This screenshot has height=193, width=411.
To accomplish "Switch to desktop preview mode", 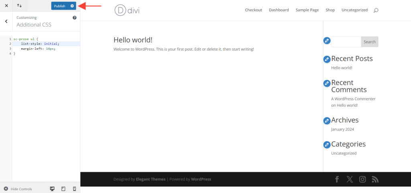I will 52,189.
